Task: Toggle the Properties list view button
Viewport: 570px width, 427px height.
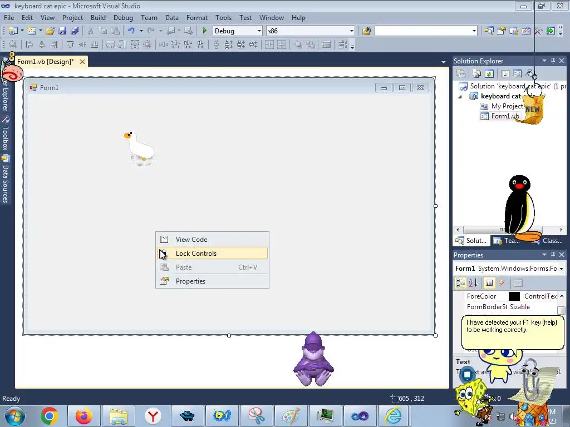Action: pyautogui.click(x=489, y=283)
